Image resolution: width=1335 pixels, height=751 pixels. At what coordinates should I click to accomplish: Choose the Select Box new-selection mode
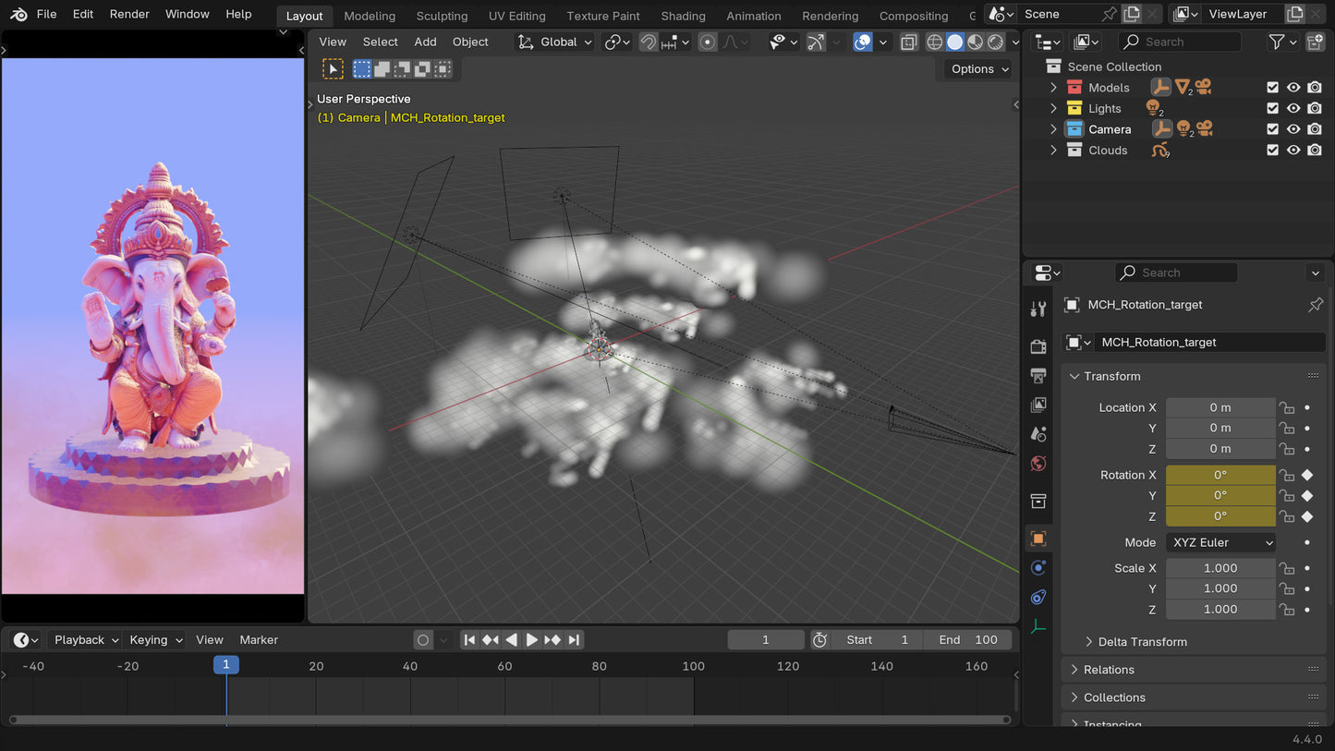[362, 68]
